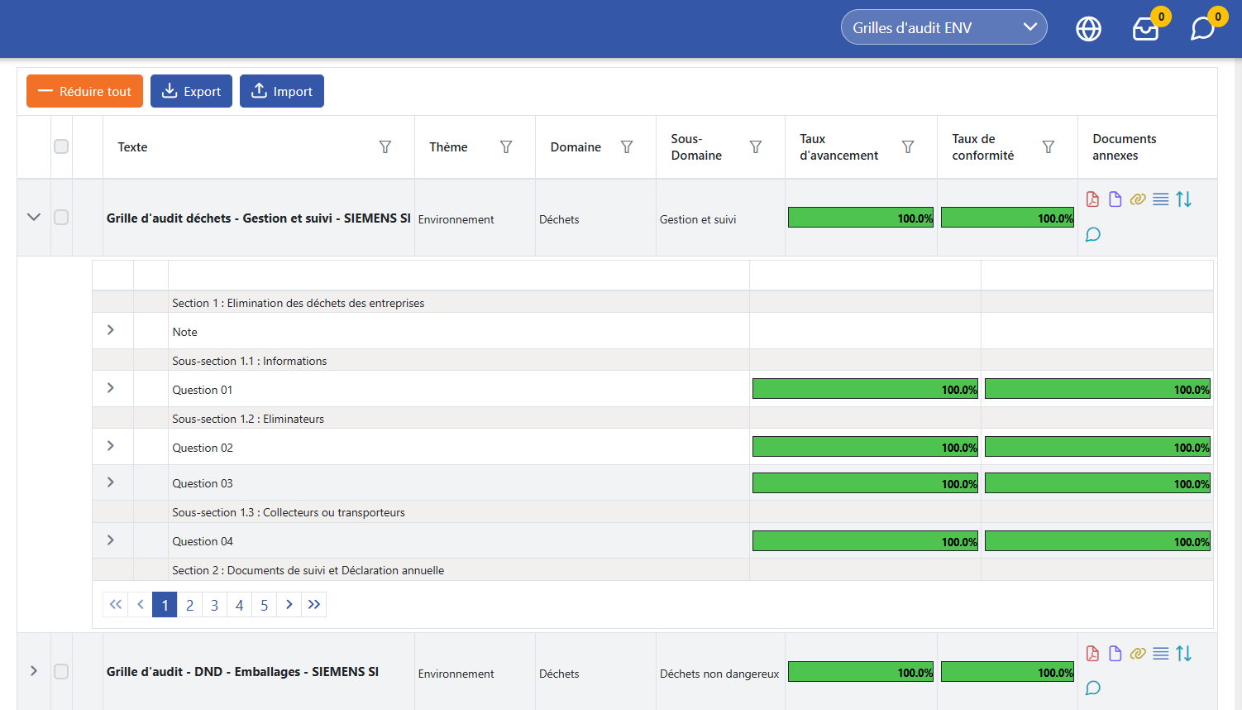Click the Export button
The height and width of the screenshot is (710, 1242).
191,91
